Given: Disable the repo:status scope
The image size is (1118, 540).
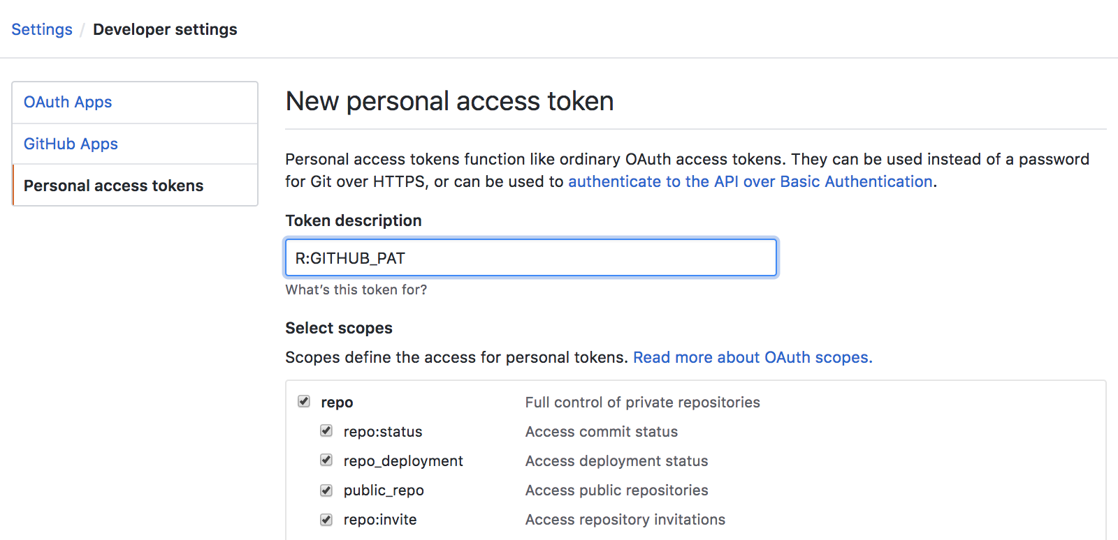Looking at the screenshot, I should [x=326, y=431].
